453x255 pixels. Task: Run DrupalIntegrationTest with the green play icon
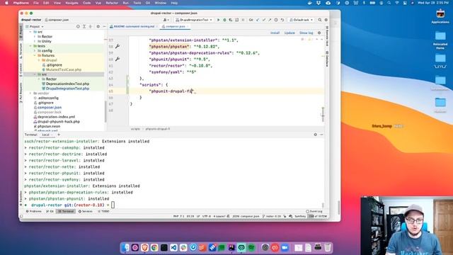pyautogui.click(x=219, y=20)
